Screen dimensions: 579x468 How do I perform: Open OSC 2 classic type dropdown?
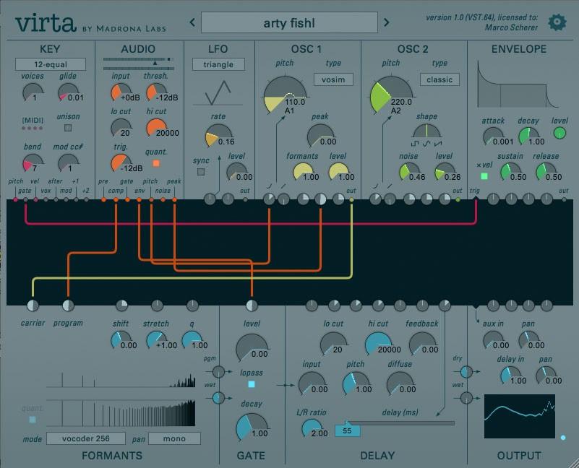[x=439, y=79]
